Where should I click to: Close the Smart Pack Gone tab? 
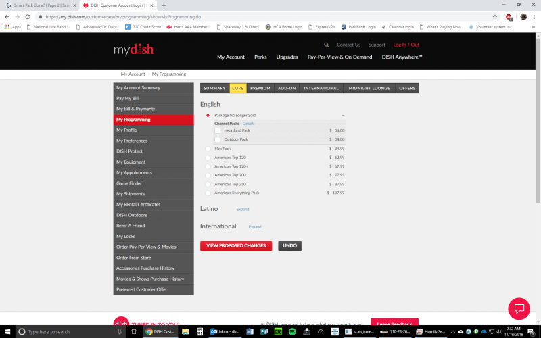pyautogui.click(x=74, y=5)
